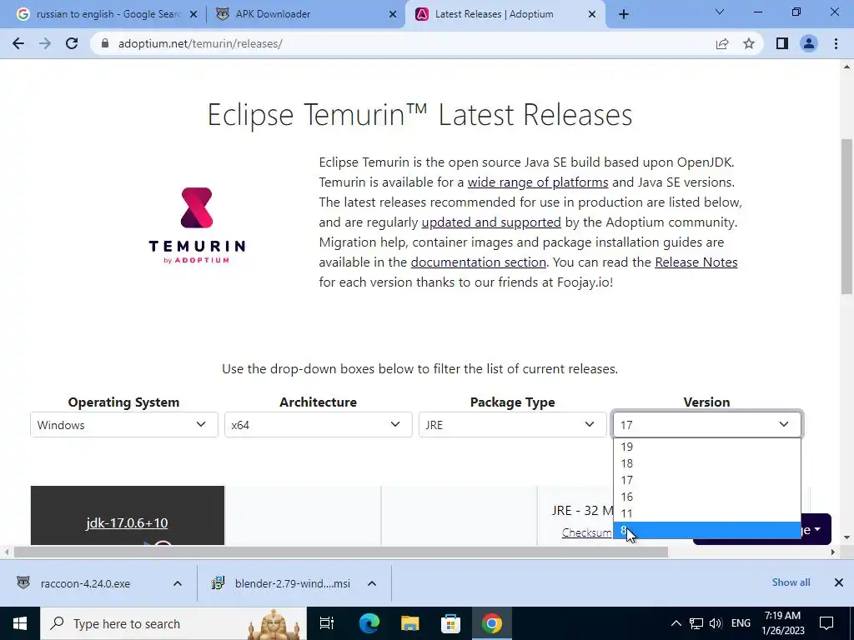854x640 pixels.
Task: Open the wide range of platforms link
Action: click(x=538, y=182)
